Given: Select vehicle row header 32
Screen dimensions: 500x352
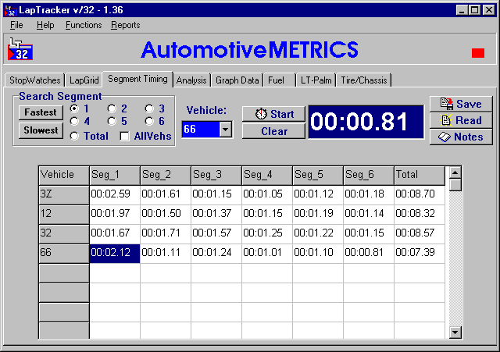Looking at the screenshot, I should pyautogui.click(x=64, y=234).
